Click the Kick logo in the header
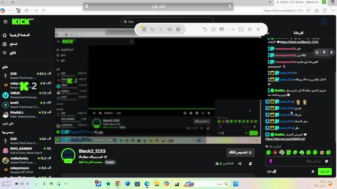 coord(22,22)
